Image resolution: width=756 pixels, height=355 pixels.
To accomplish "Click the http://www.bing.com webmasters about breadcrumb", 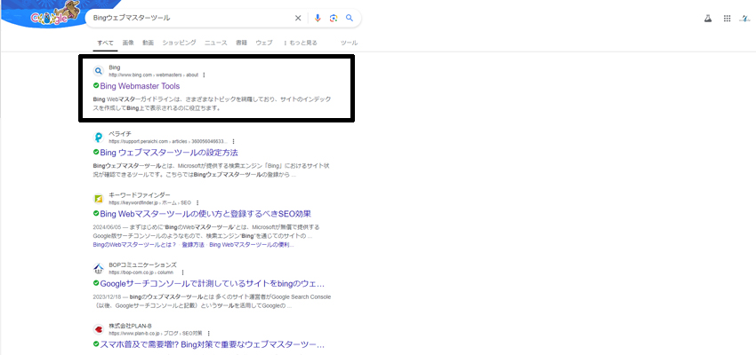I will (x=153, y=75).
